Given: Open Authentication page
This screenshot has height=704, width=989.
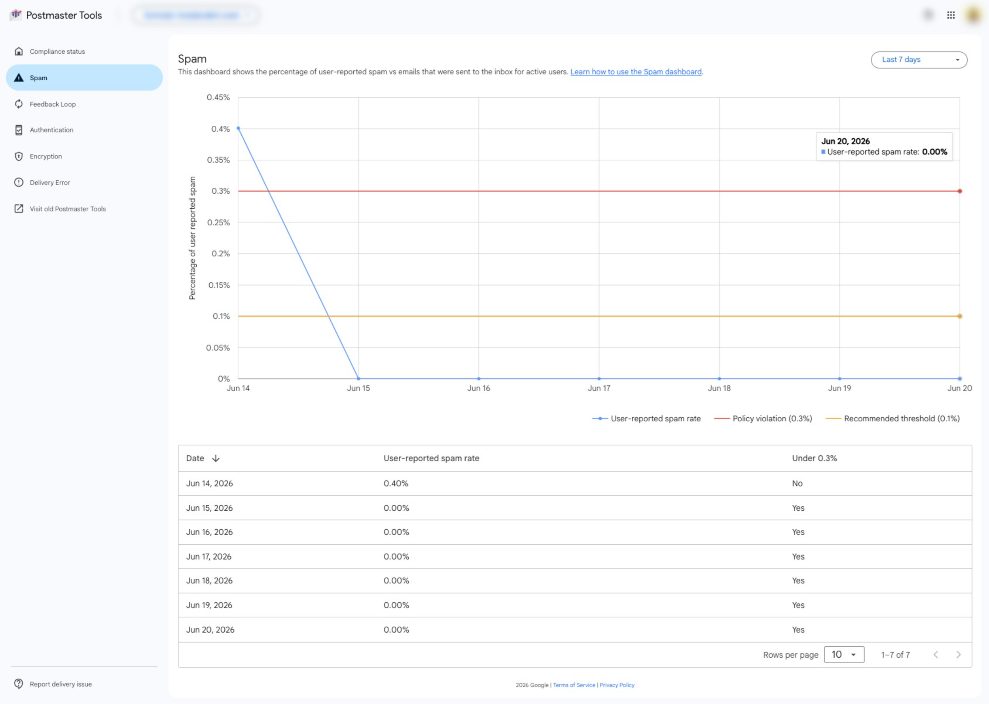Looking at the screenshot, I should 84,130.
